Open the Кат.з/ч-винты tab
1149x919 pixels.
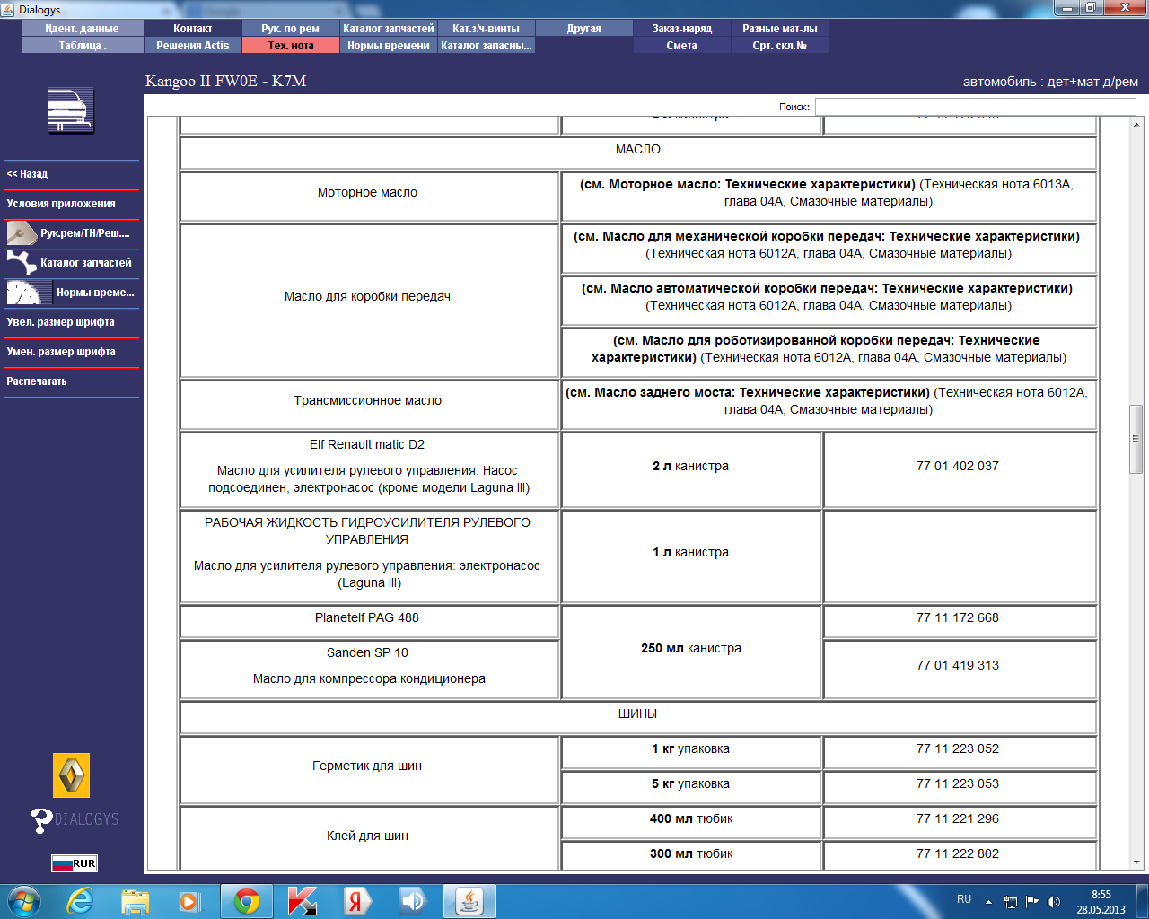487,29
